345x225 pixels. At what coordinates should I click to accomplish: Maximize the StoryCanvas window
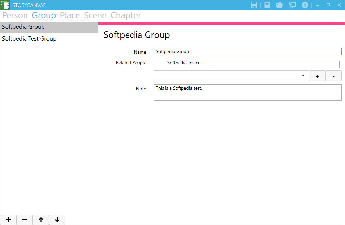[x=328, y=5]
